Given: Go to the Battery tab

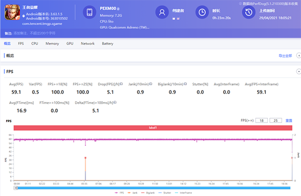Looking at the screenshot, I should coord(107,44).
